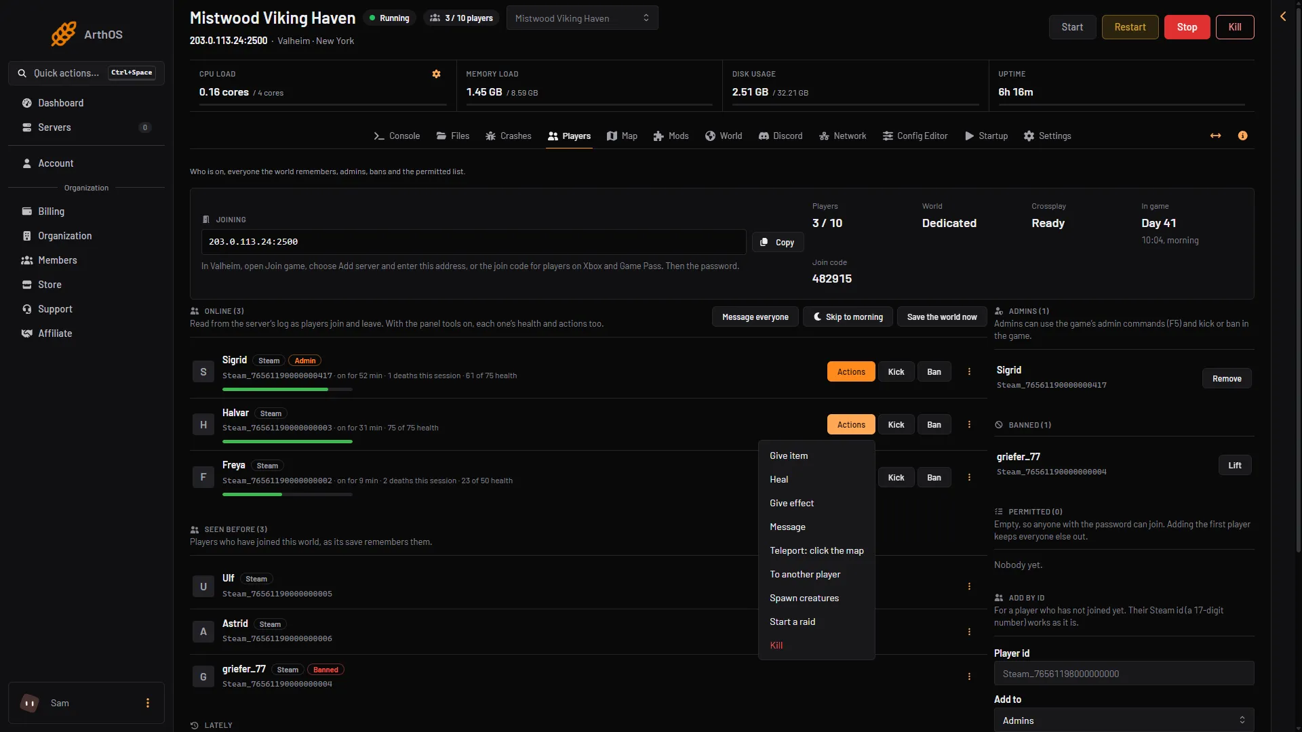Switch to the Console tab
The height and width of the screenshot is (732, 1302).
tap(397, 136)
